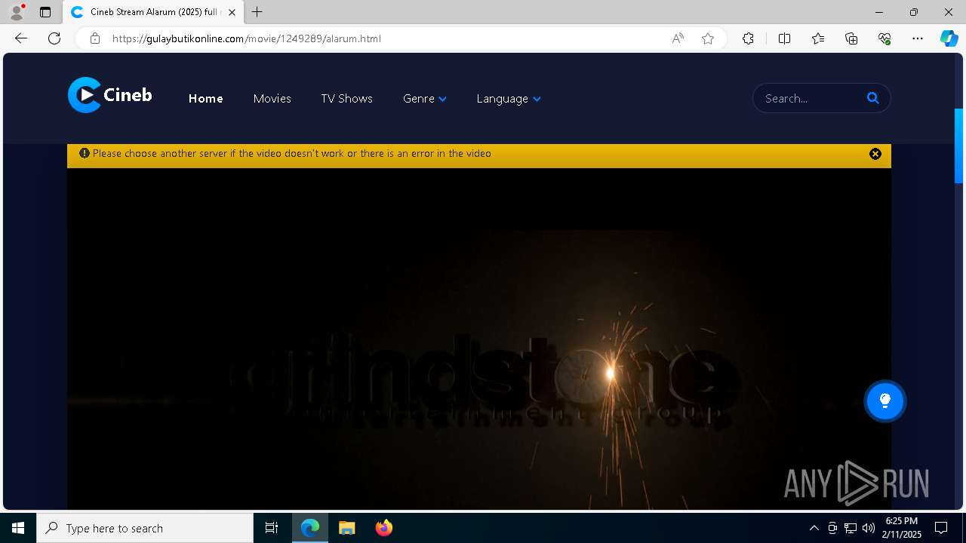This screenshot has height=543, width=966.
Task: Go back with the browser arrow
Action: 21,38
